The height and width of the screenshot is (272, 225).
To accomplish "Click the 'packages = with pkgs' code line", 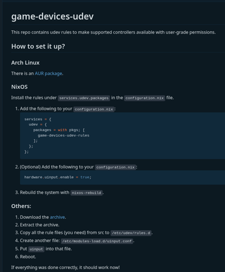I will pyautogui.click(x=59, y=130).
